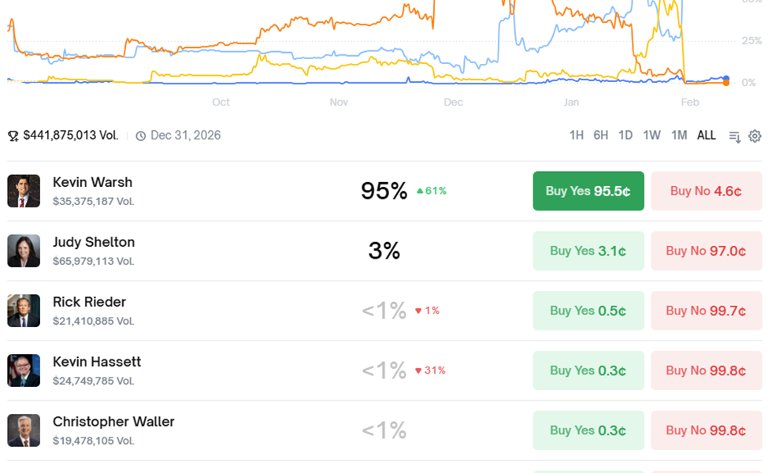Switch to the 6H timeframe
This screenshot has width=768, height=473.
(601, 135)
